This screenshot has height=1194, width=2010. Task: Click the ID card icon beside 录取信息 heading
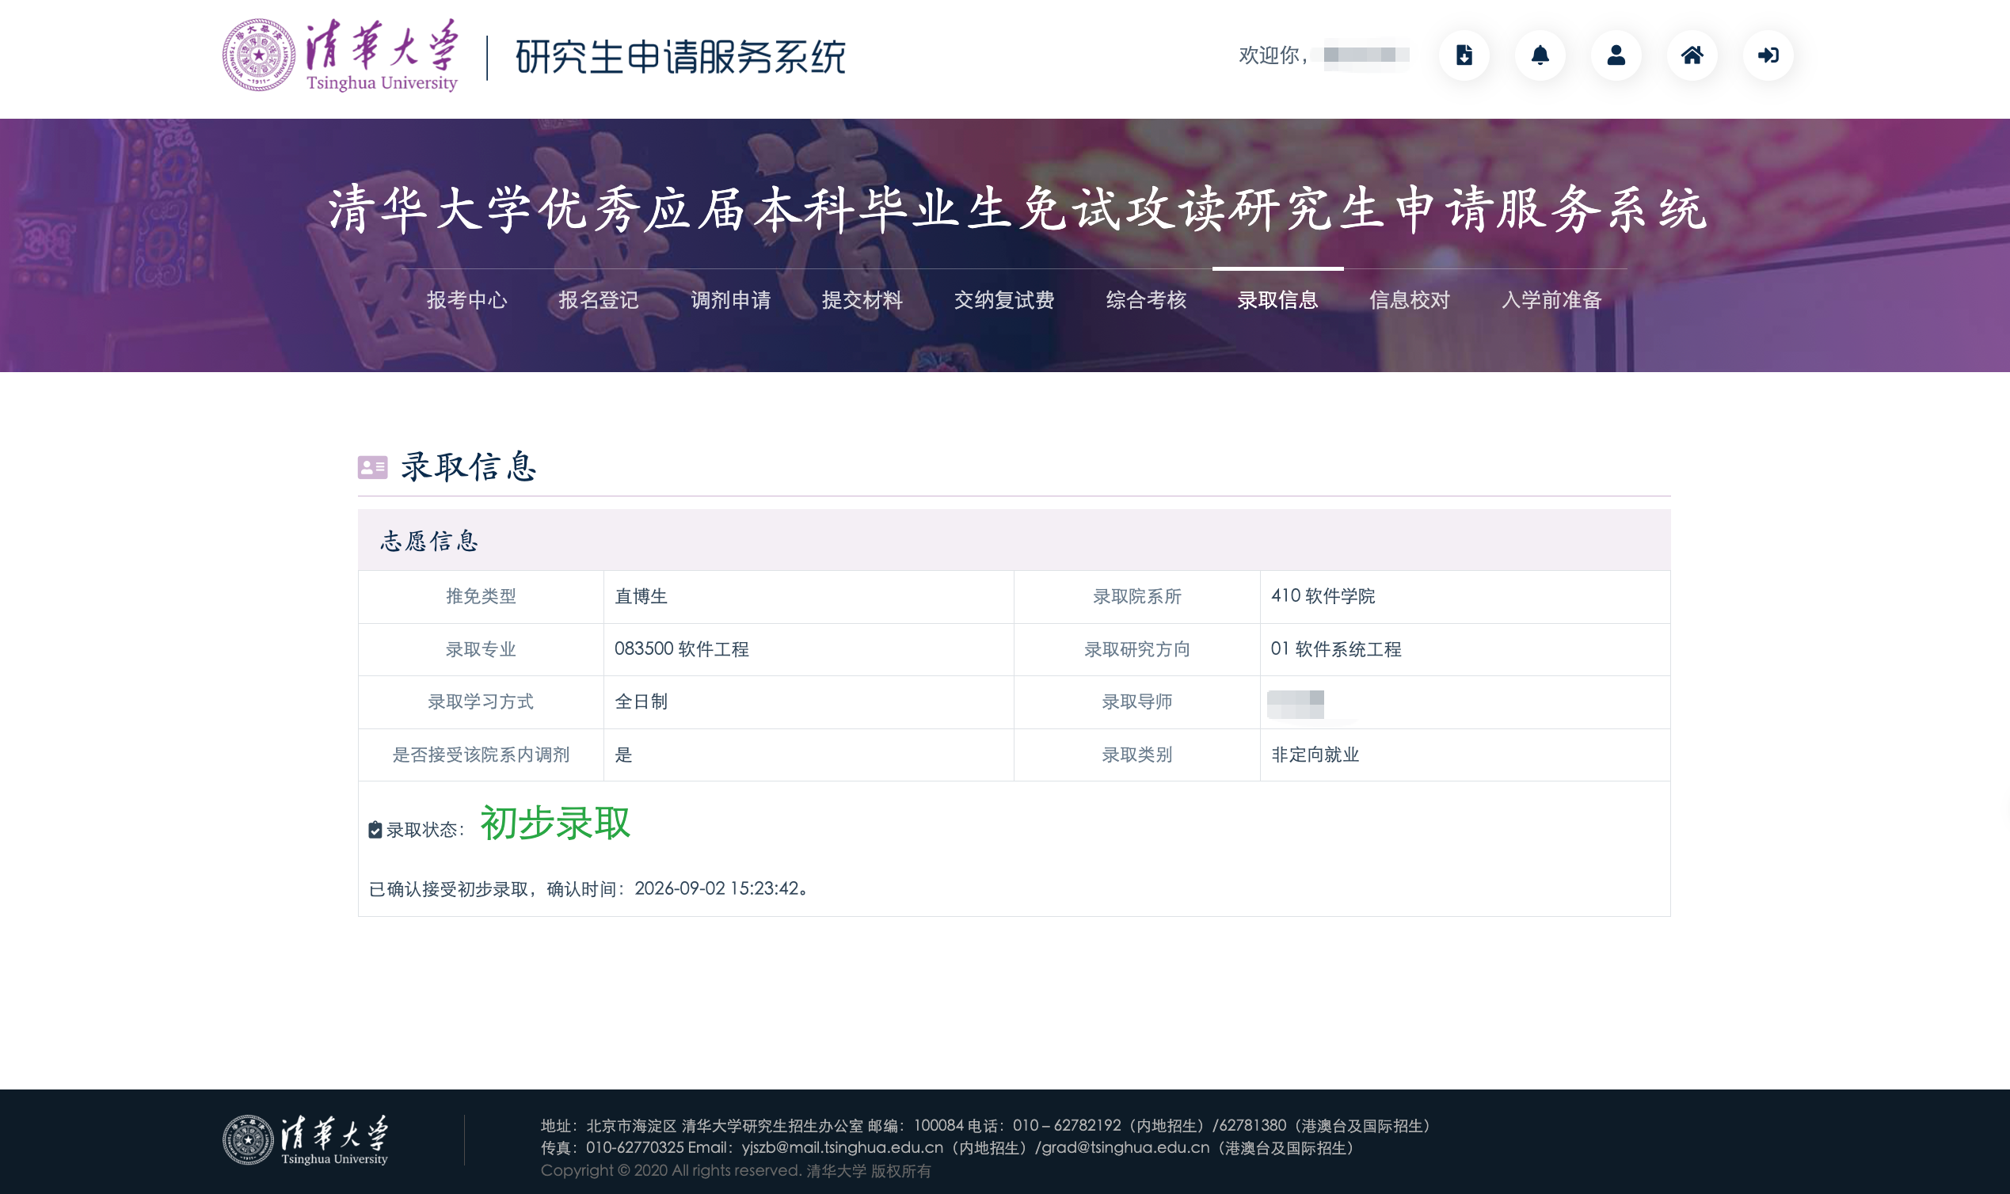coord(372,467)
